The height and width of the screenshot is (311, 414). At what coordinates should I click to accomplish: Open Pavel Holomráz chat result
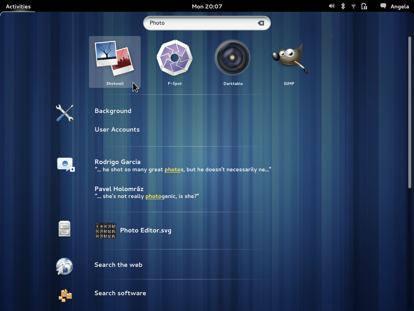click(119, 189)
